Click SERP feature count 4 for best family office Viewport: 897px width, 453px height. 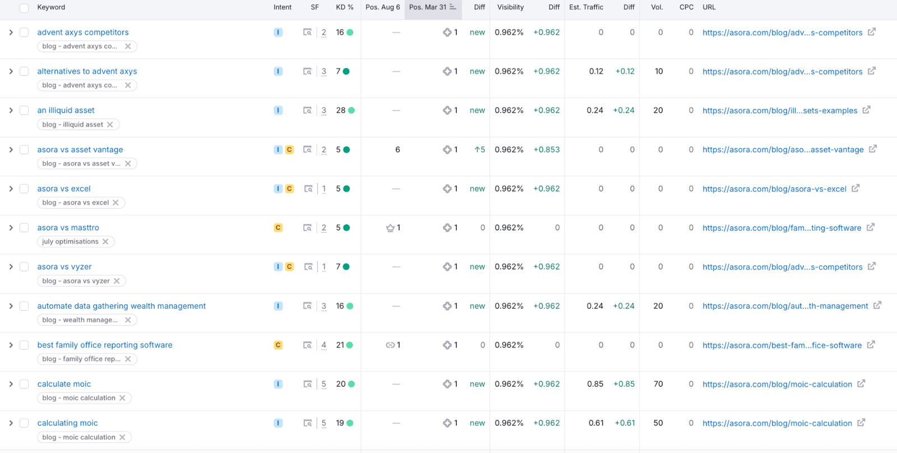pyautogui.click(x=324, y=345)
